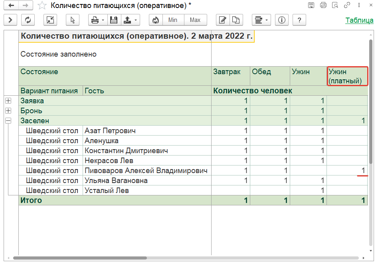This screenshot has height=264, width=376.
Task: Go back with the left arrow
Action: 11,6
